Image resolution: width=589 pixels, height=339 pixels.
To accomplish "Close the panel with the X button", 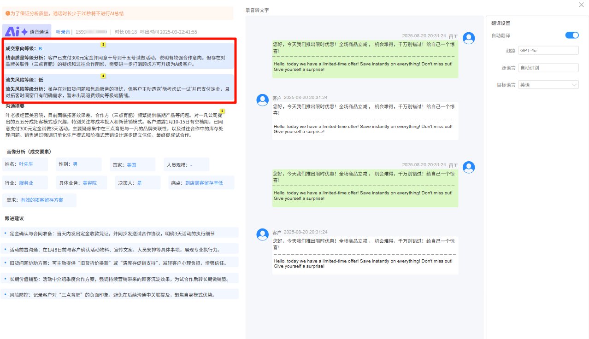I will click(x=581, y=5).
